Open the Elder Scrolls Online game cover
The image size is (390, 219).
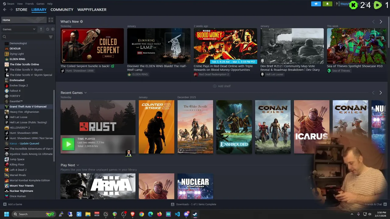[x=195, y=127]
